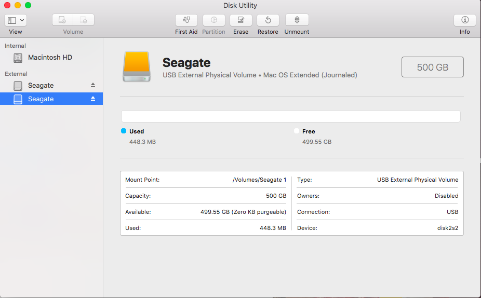481x298 pixels.
Task: Click the 'Internal' sidebar section header
Action: point(15,46)
